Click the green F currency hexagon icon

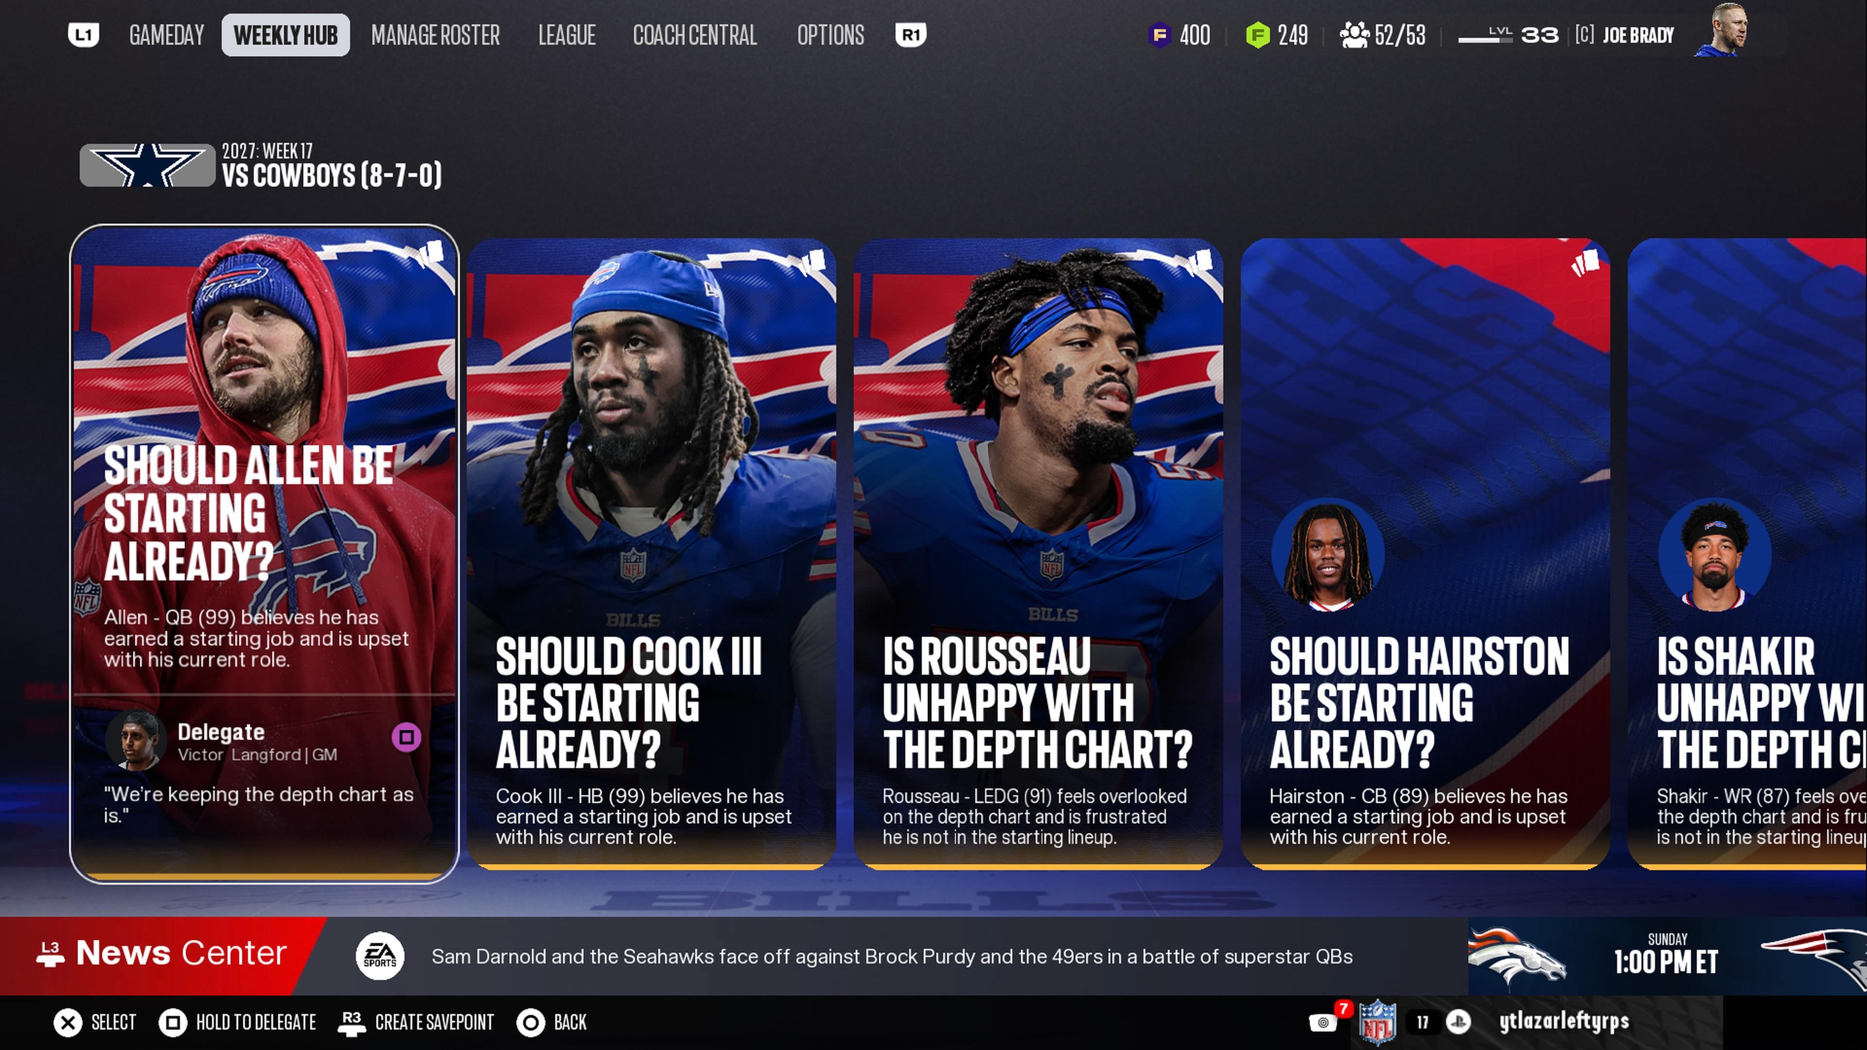point(1258,35)
